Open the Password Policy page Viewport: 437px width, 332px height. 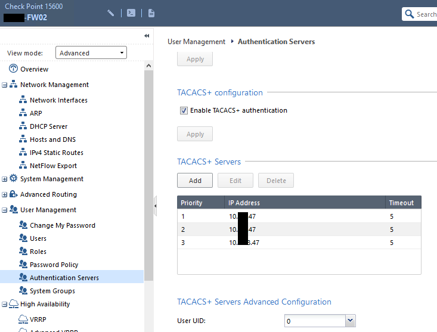point(54,265)
